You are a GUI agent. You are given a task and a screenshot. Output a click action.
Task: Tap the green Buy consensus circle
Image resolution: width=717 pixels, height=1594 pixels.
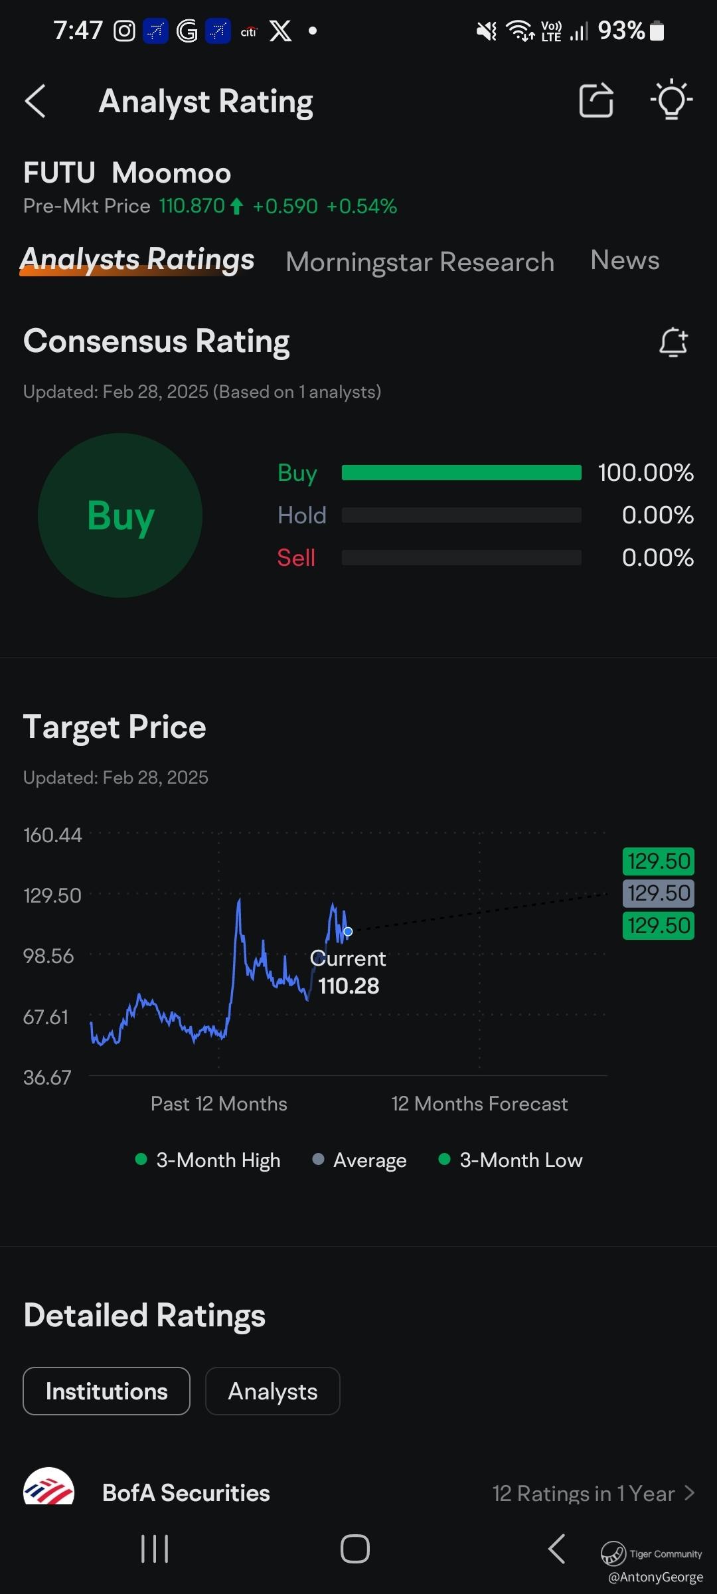pyautogui.click(x=120, y=515)
